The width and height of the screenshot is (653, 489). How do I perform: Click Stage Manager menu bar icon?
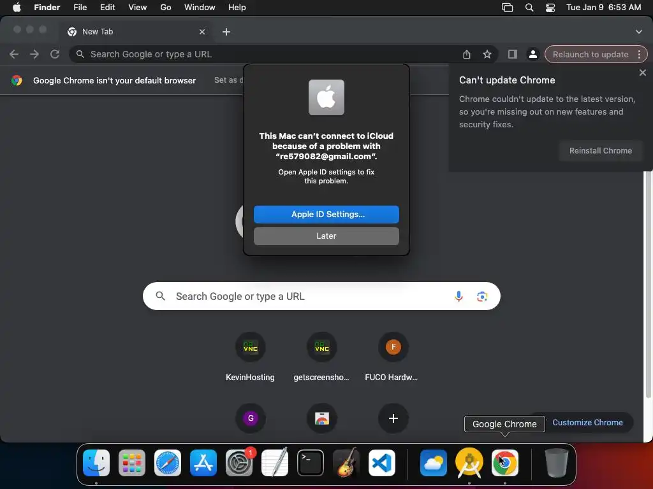click(x=507, y=8)
